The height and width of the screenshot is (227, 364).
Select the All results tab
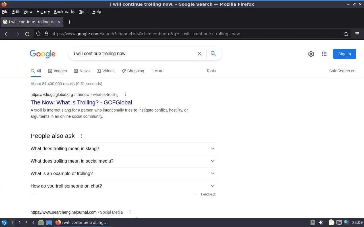pyautogui.click(x=36, y=71)
